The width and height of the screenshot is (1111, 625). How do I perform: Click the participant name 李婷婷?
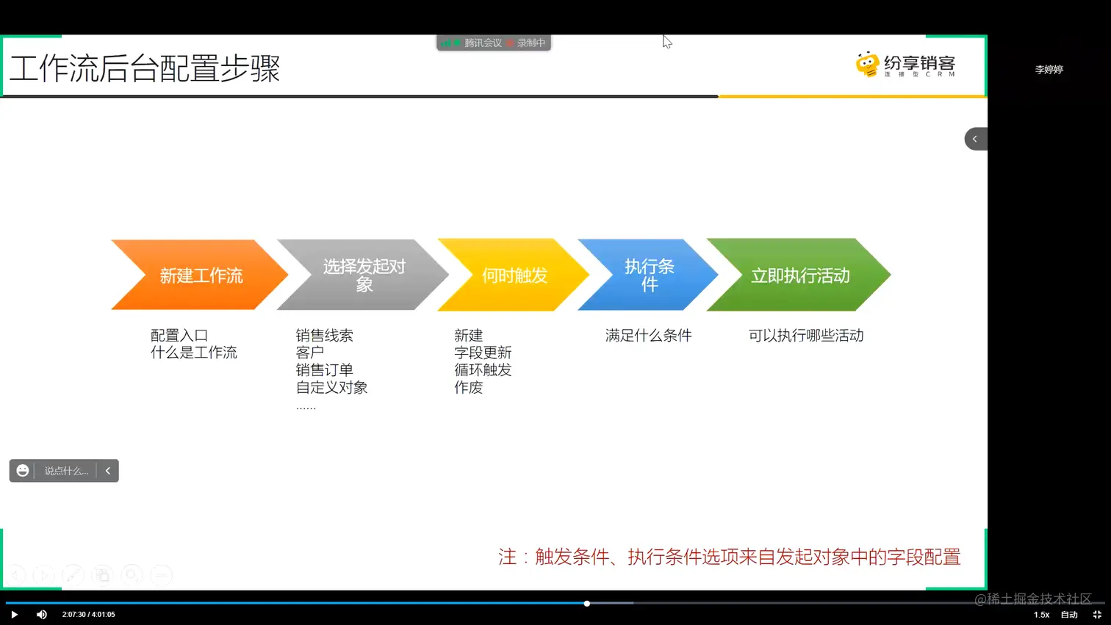(1049, 70)
